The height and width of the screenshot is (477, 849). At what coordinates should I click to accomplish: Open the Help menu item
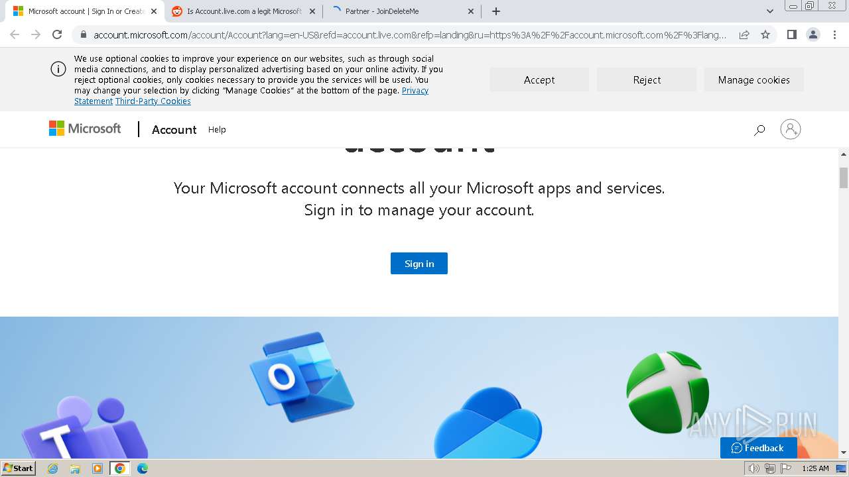[x=217, y=129]
